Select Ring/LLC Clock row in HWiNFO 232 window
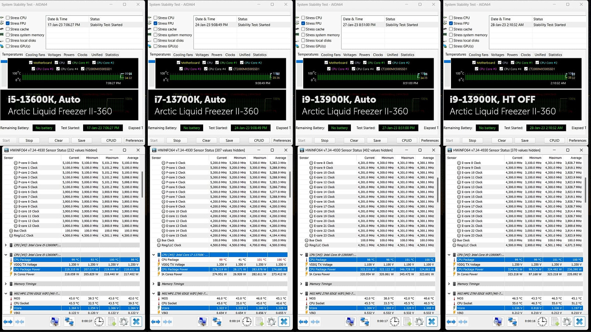591x332 pixels. (75, 235)
